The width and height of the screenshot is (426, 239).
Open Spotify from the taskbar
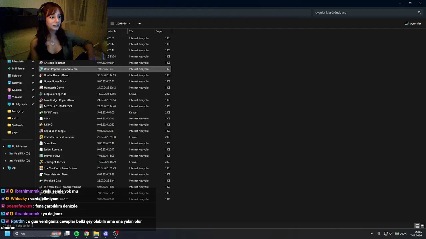coord(77,234)
